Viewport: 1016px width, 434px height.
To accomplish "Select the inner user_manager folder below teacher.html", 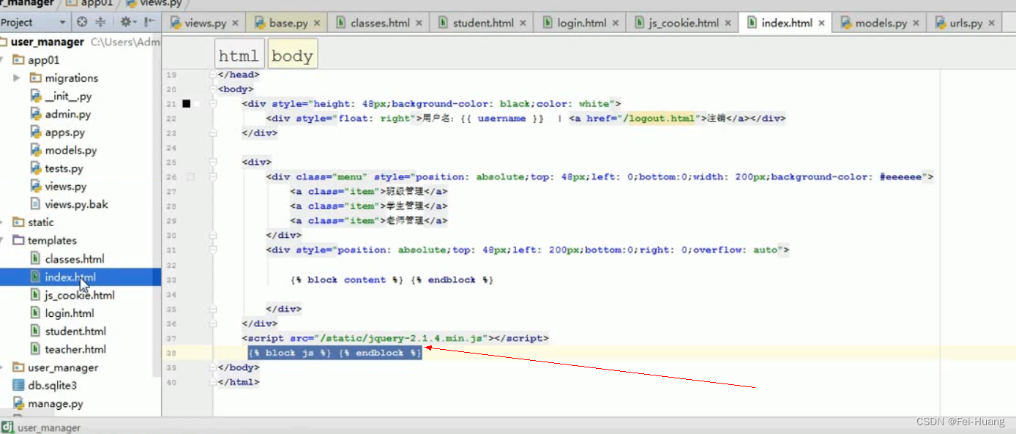I will click(x=62, y=367).
